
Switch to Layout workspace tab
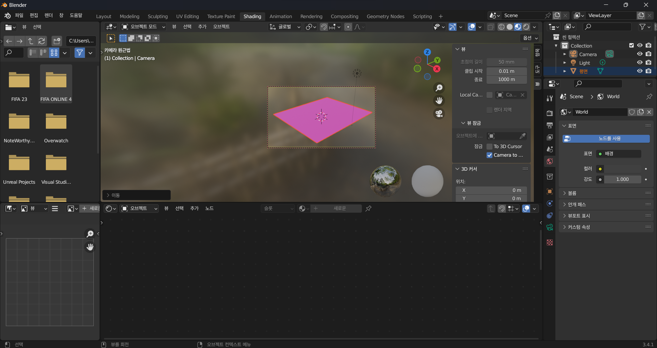point(104,16)
